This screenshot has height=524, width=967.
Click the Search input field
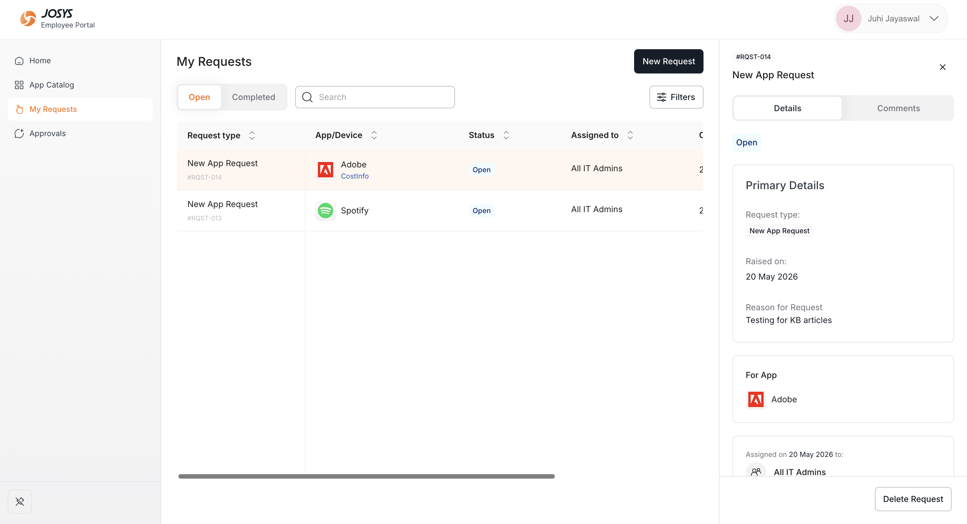375,97
